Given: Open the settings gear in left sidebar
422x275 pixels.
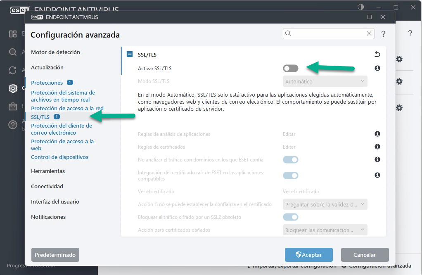Looking at the screenshot, I should 13,88.
